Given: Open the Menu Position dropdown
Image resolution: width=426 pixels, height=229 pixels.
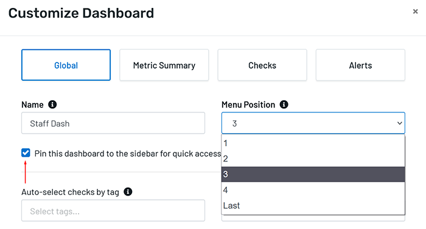Looking at the screenshot, I should tap(313, 123).
